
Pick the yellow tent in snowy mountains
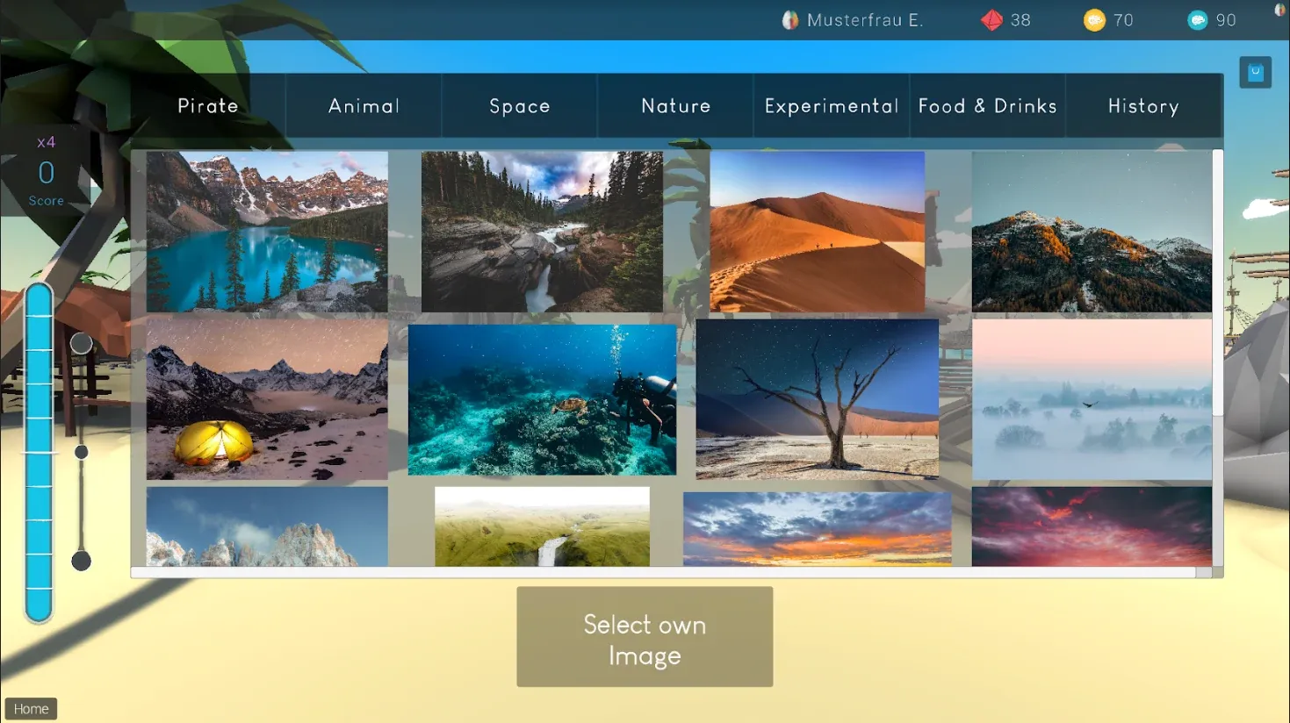pyautogui.click(x=267, y=399)
